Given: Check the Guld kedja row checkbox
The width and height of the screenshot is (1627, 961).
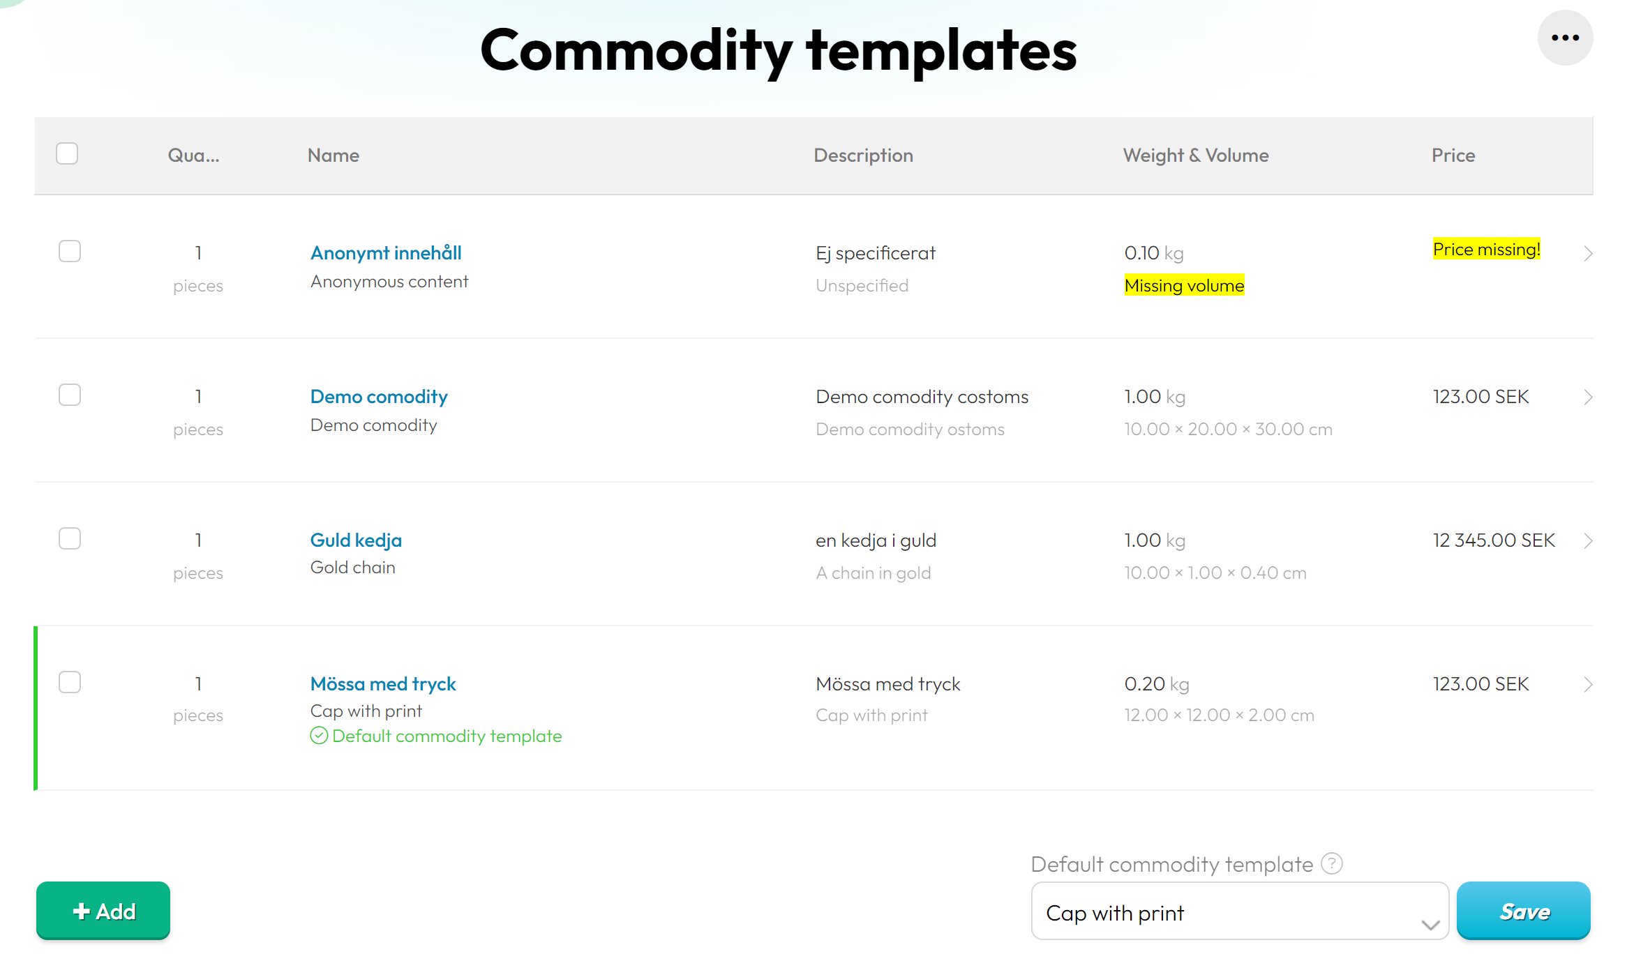Looking at the screenshot, I should 70,538.
